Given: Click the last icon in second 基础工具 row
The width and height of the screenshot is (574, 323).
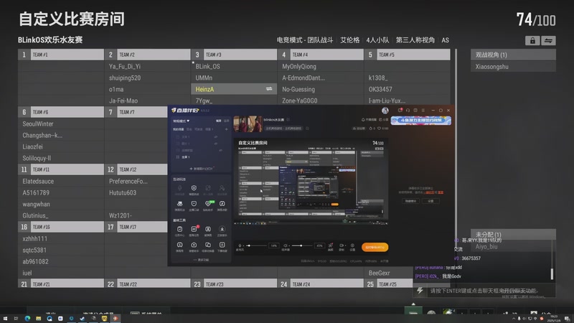Looking at the screenshot, I should pos(222,245).
